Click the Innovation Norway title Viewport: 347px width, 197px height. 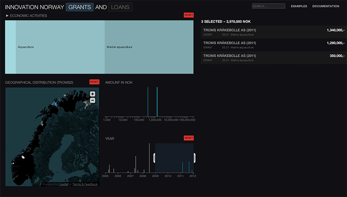click(35, 7)
